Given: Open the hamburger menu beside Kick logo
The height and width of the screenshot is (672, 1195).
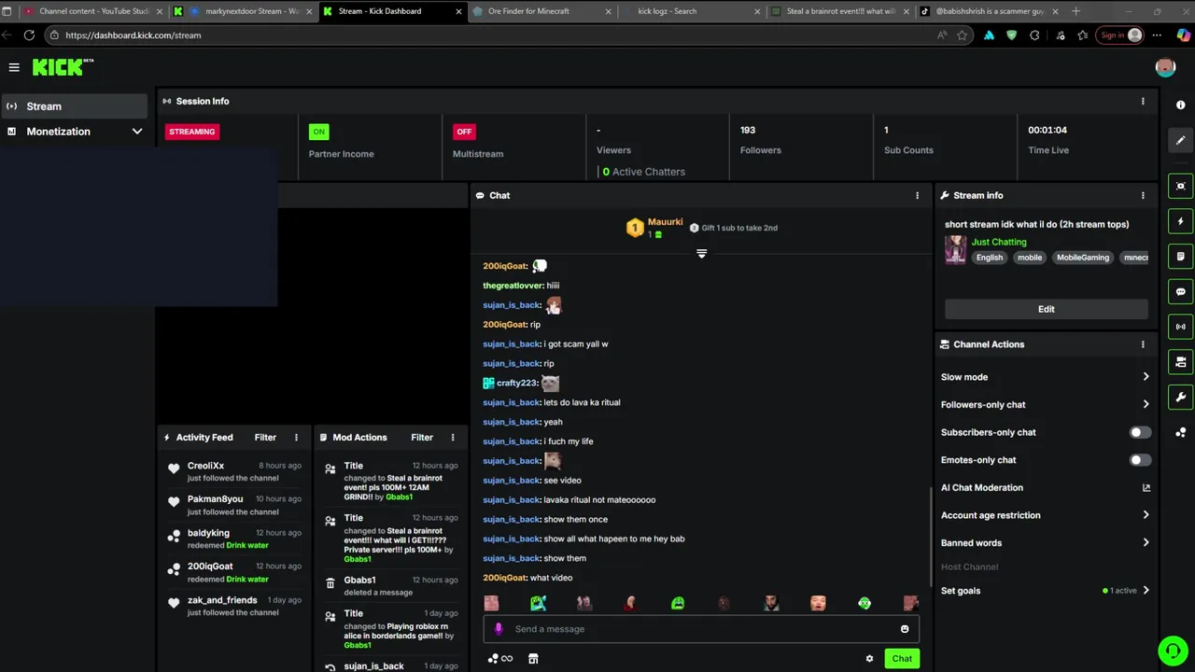Looking at the screenshot, I should coord(14,67).
